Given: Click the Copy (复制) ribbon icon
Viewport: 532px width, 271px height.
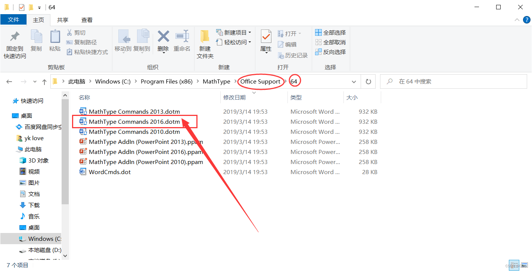Looking at the screenshot, I should [x=36, y=37].
